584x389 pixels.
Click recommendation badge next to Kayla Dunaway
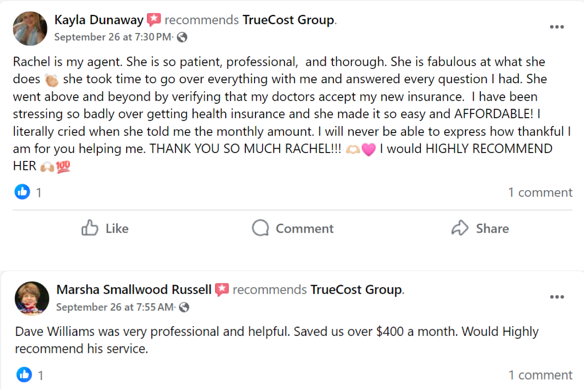[x=154, y=20]
